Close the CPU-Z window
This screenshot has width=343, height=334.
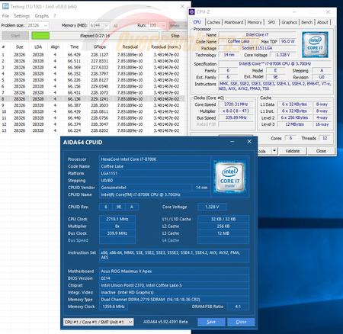[328, 12]
